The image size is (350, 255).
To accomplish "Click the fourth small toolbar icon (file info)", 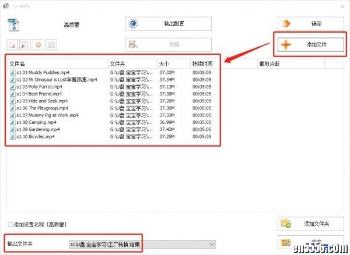I will [x=51, y=44].
